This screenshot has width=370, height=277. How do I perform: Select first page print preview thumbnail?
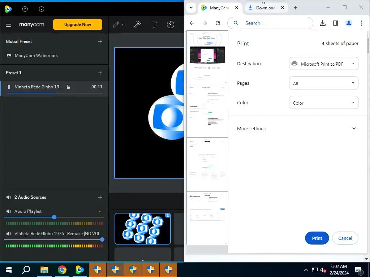pos(207,57)
